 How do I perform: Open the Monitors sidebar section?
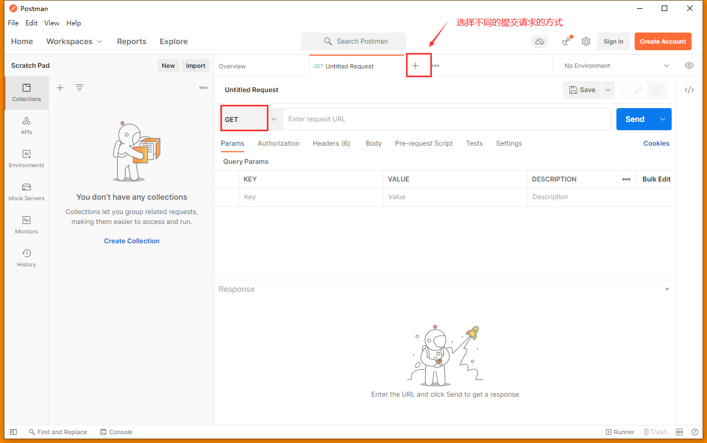click(27, 225)
